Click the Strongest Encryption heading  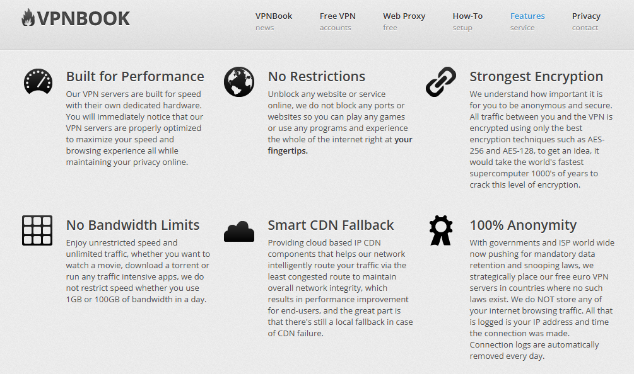pyautogui.click(x=536, y=77)
